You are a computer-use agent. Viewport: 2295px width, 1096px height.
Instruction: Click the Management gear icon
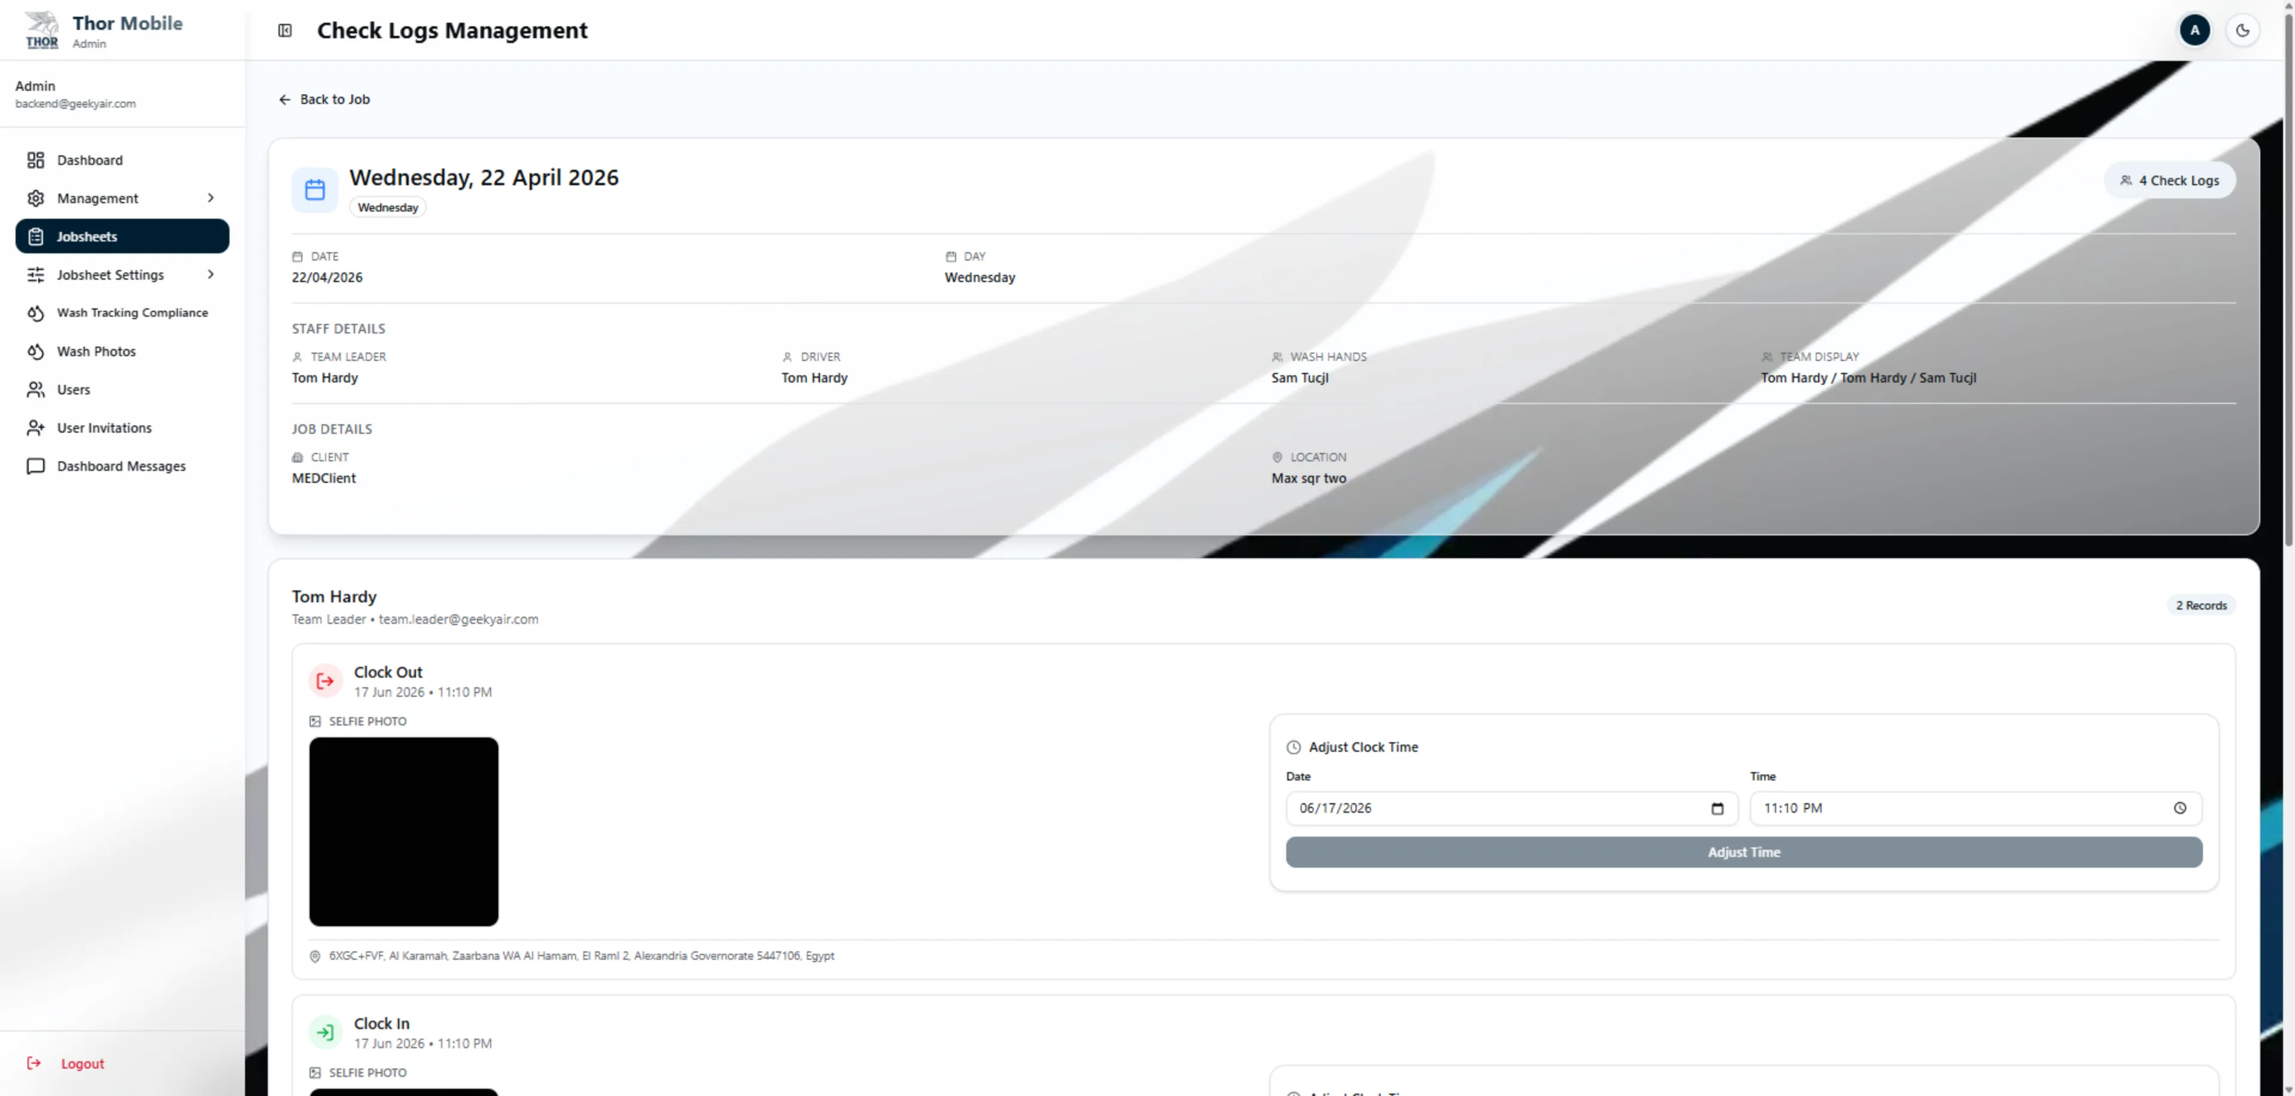36,198
